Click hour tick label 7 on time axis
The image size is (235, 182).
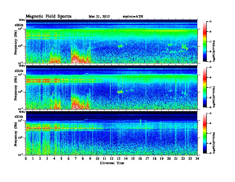76,159
